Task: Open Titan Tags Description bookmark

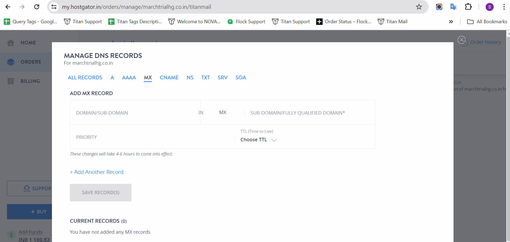Action: coord(135,22)
